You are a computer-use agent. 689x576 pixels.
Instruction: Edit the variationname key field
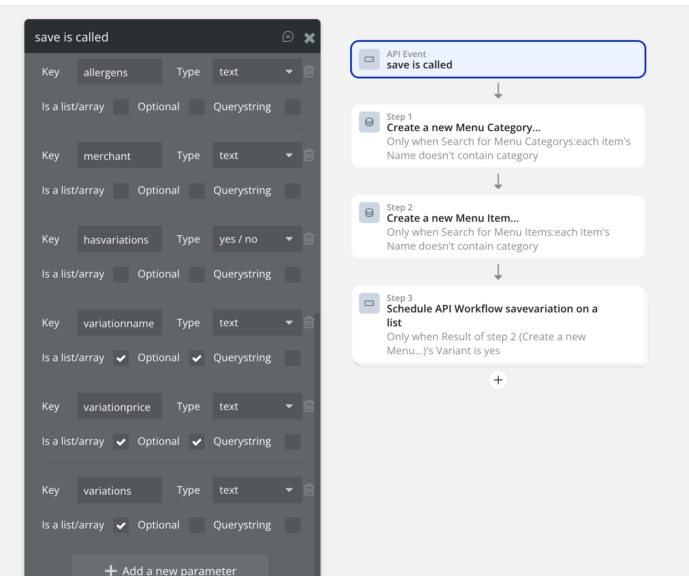[120, 322]
